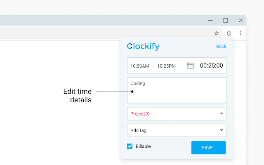Go back using the Back link
The height and width of the screenshot is (165, 264).
(221, 47)
